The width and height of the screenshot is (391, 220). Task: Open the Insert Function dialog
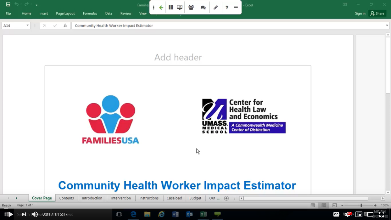point(65,25)
